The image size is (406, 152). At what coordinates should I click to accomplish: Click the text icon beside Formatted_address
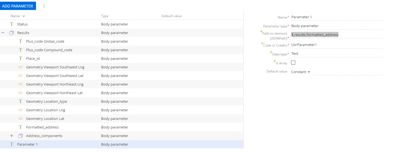(x=21, y=127)
